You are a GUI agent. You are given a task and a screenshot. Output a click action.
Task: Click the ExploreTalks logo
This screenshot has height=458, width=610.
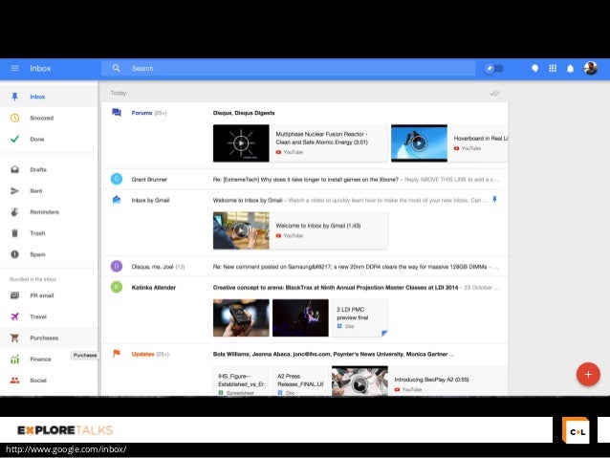point(65,430)
